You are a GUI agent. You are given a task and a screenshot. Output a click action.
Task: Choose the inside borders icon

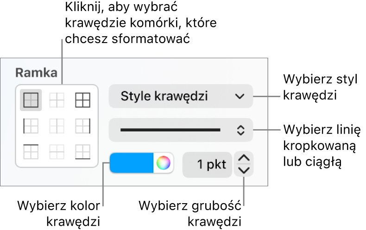tap(57, 100)
